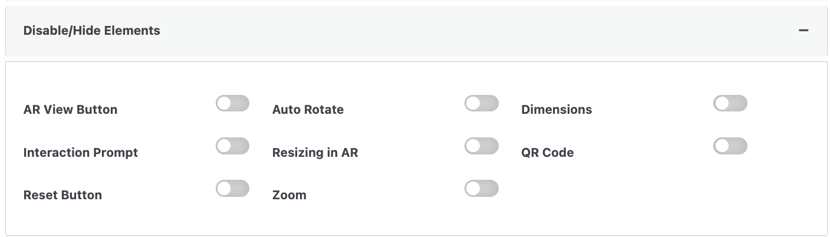The height and width of the screenshot is (237, 830).
Task: Enable the Interaction Prompt toggle
Action: (232, 146)
